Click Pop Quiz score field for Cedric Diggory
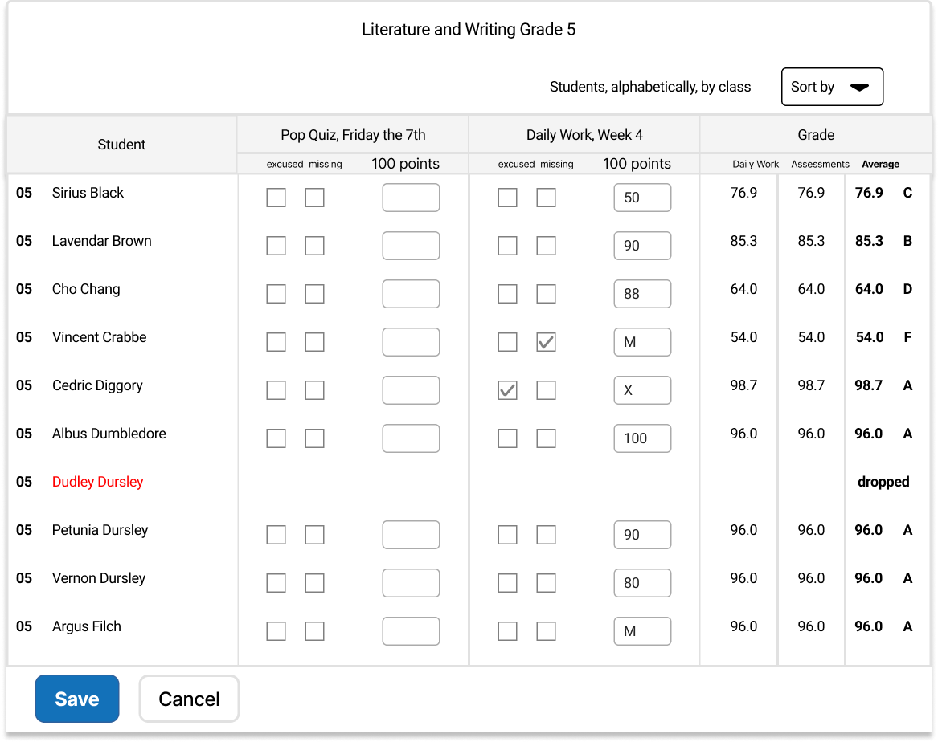The height and width of the screenshot is (742, 938). [411, 390]
